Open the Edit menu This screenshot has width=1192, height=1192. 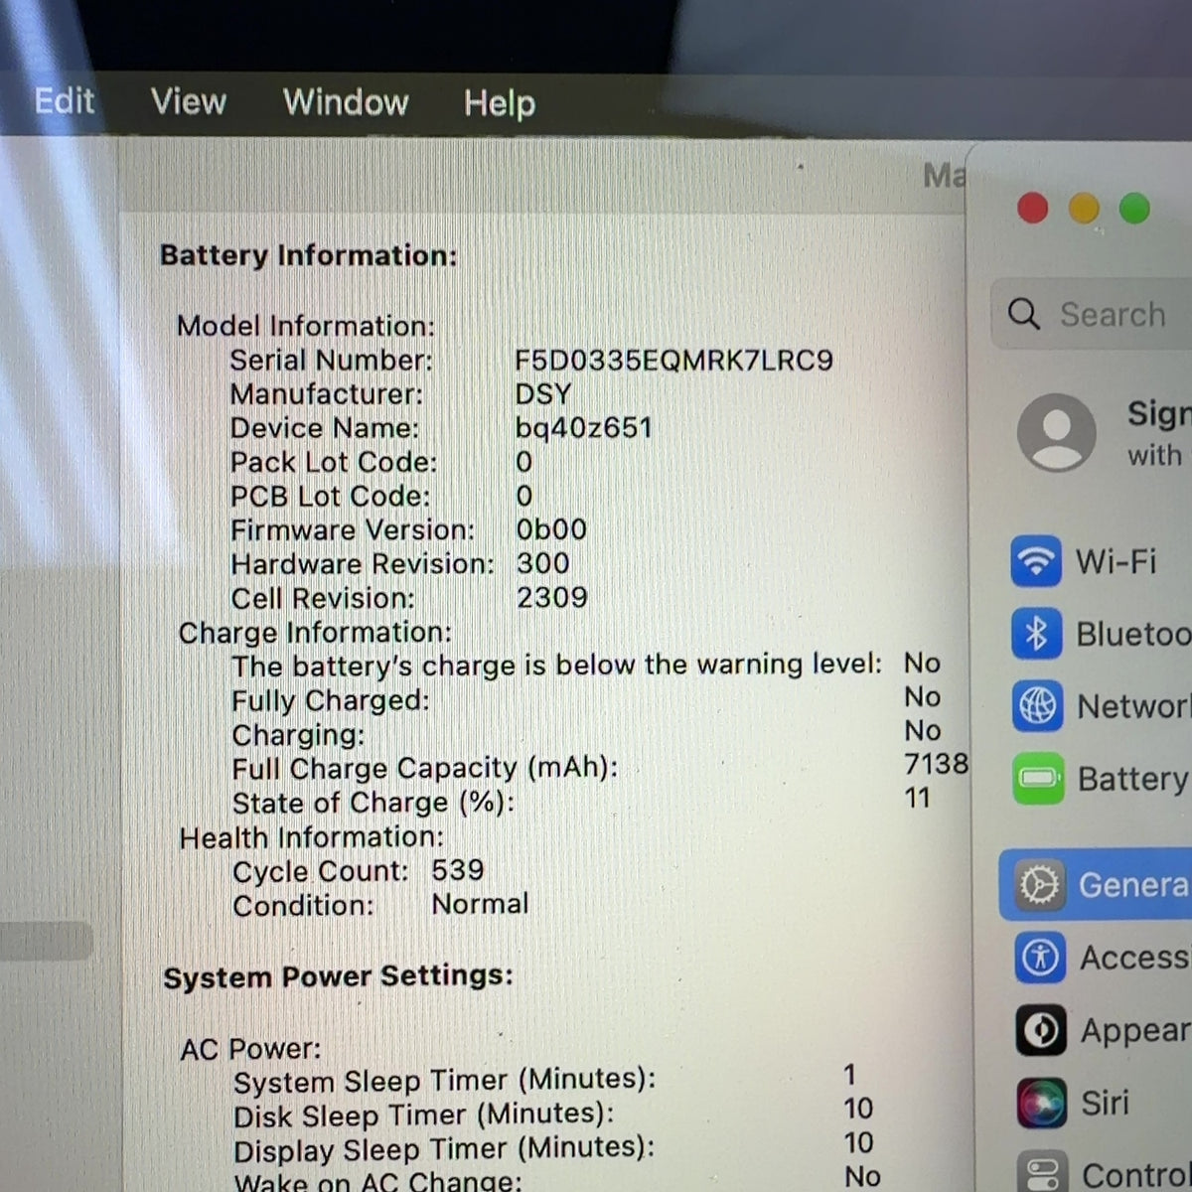65,100
